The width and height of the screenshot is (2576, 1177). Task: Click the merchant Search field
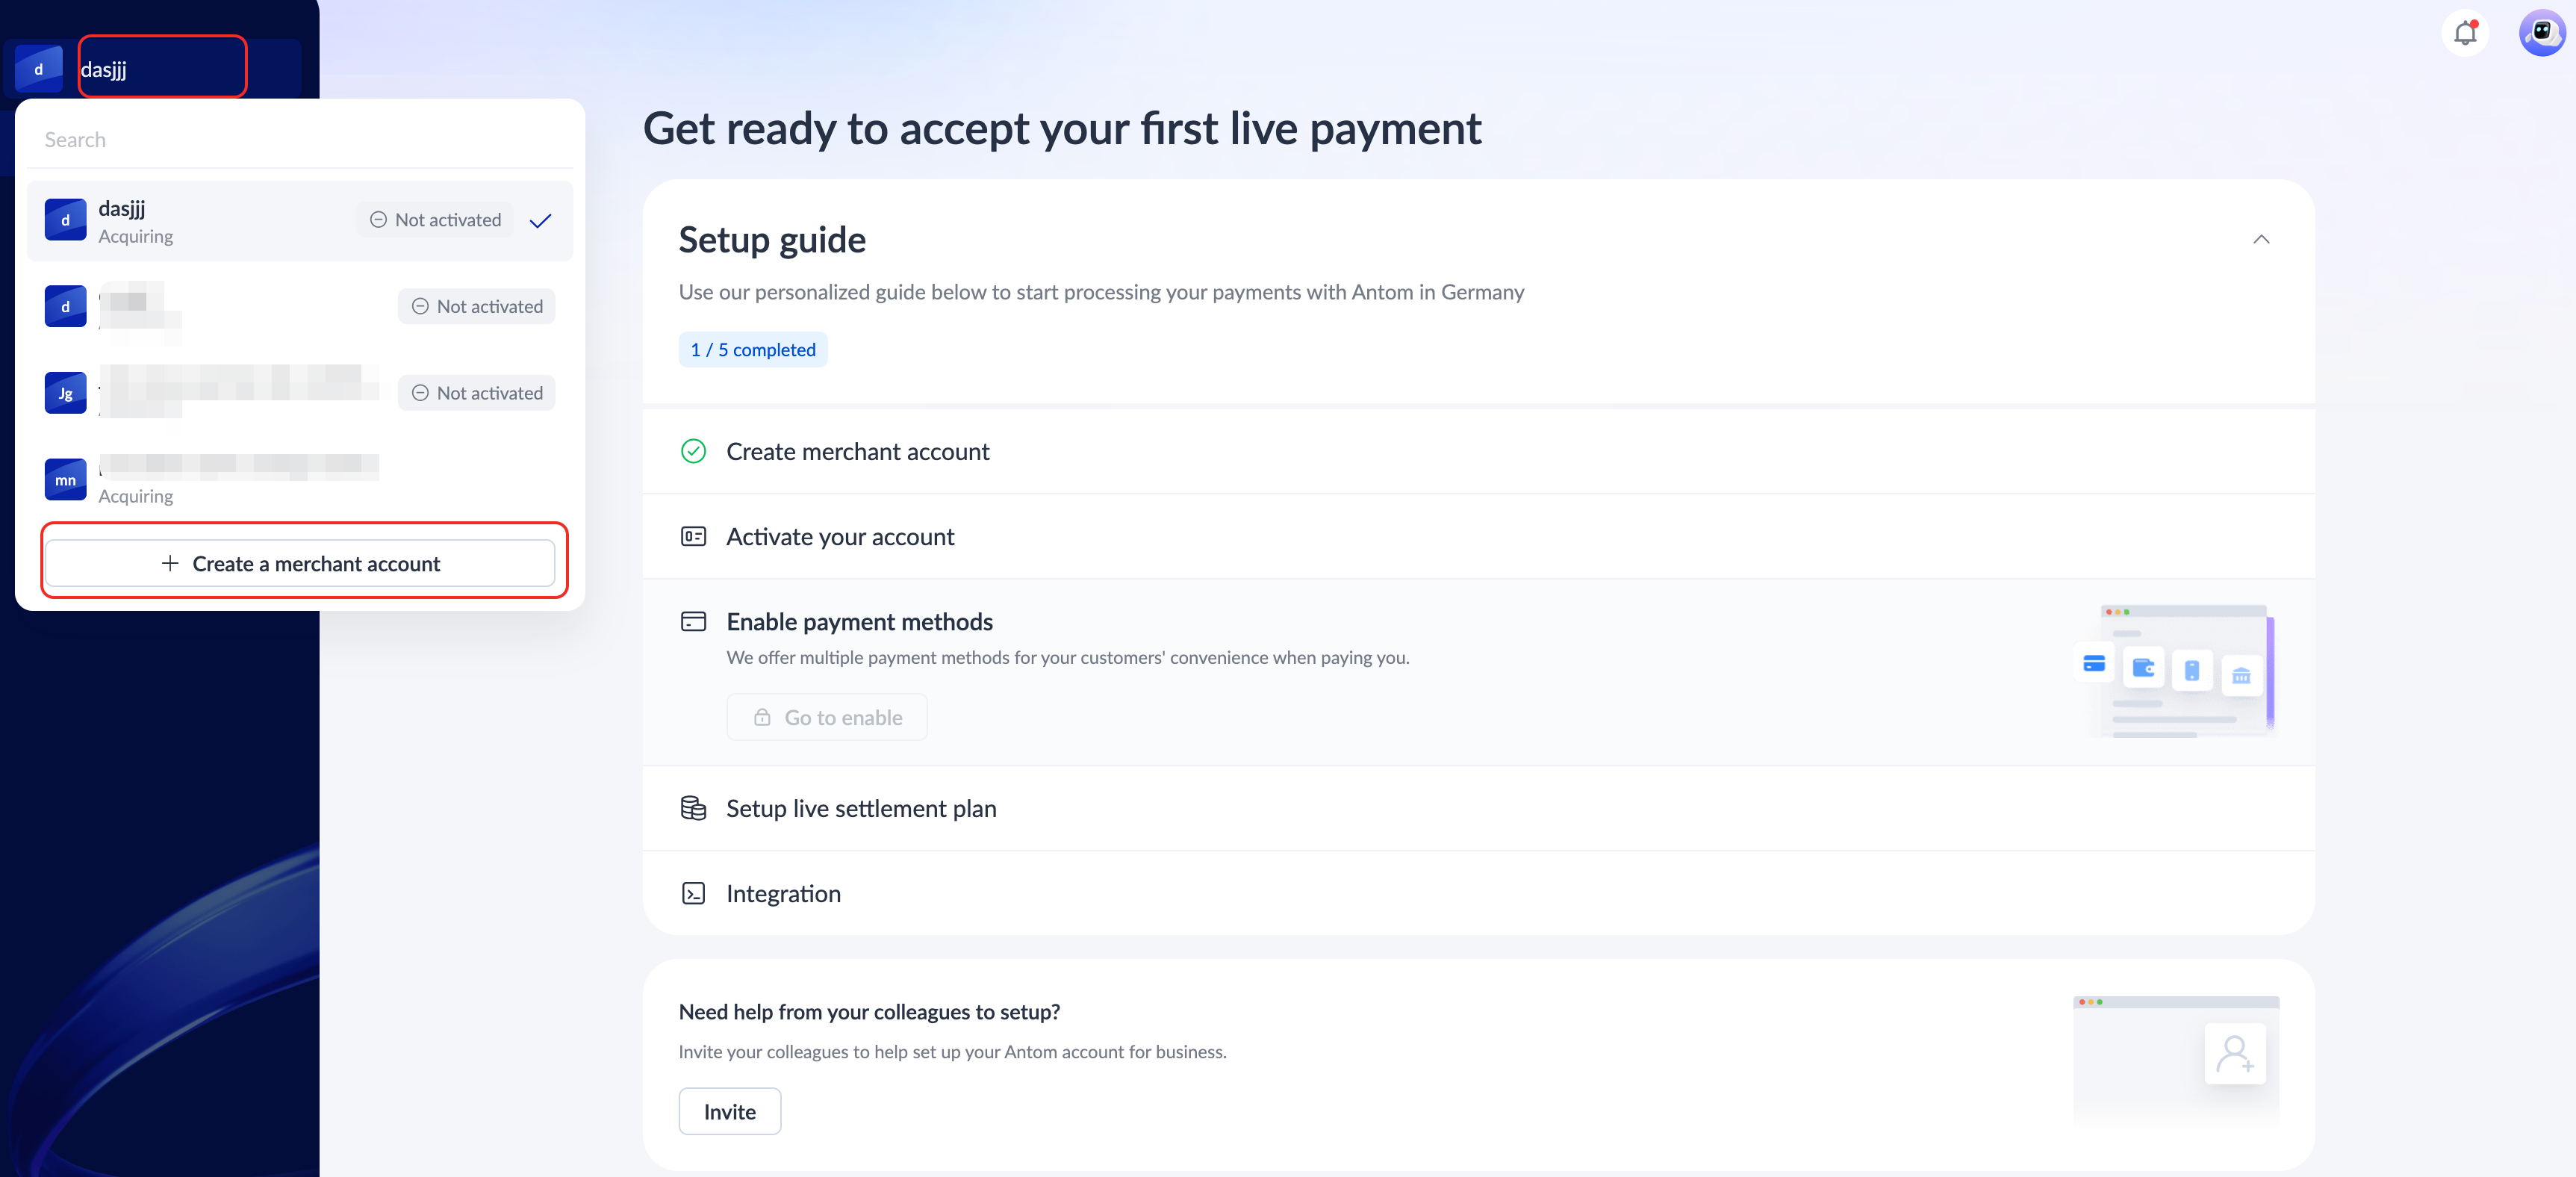(300, 140)
